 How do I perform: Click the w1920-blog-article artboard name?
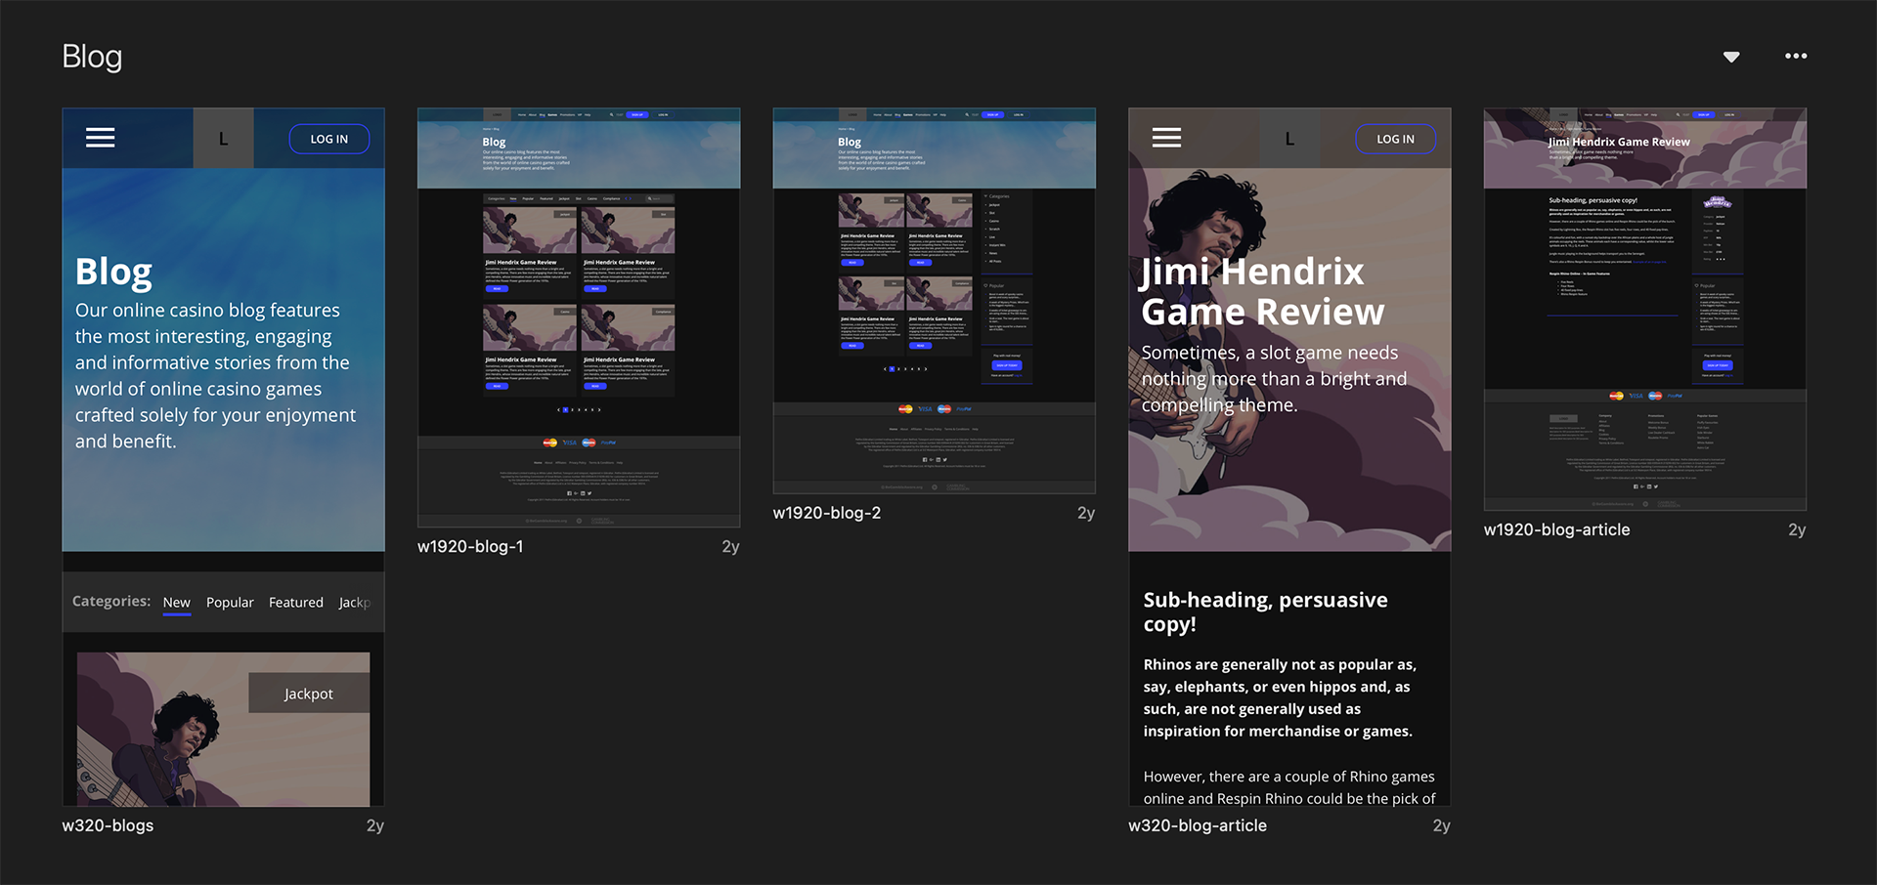1557,529
